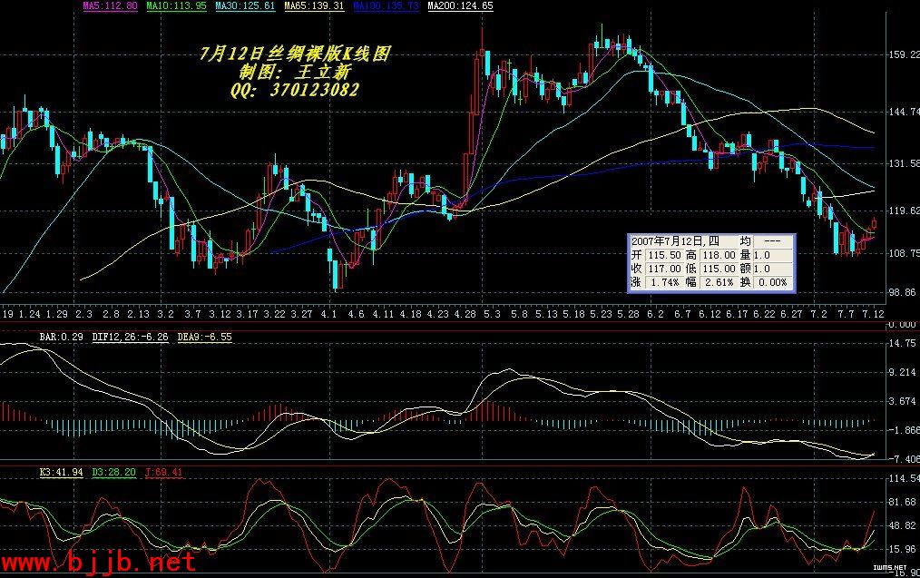Click the QQ: 370123082 text

(295, 90)
